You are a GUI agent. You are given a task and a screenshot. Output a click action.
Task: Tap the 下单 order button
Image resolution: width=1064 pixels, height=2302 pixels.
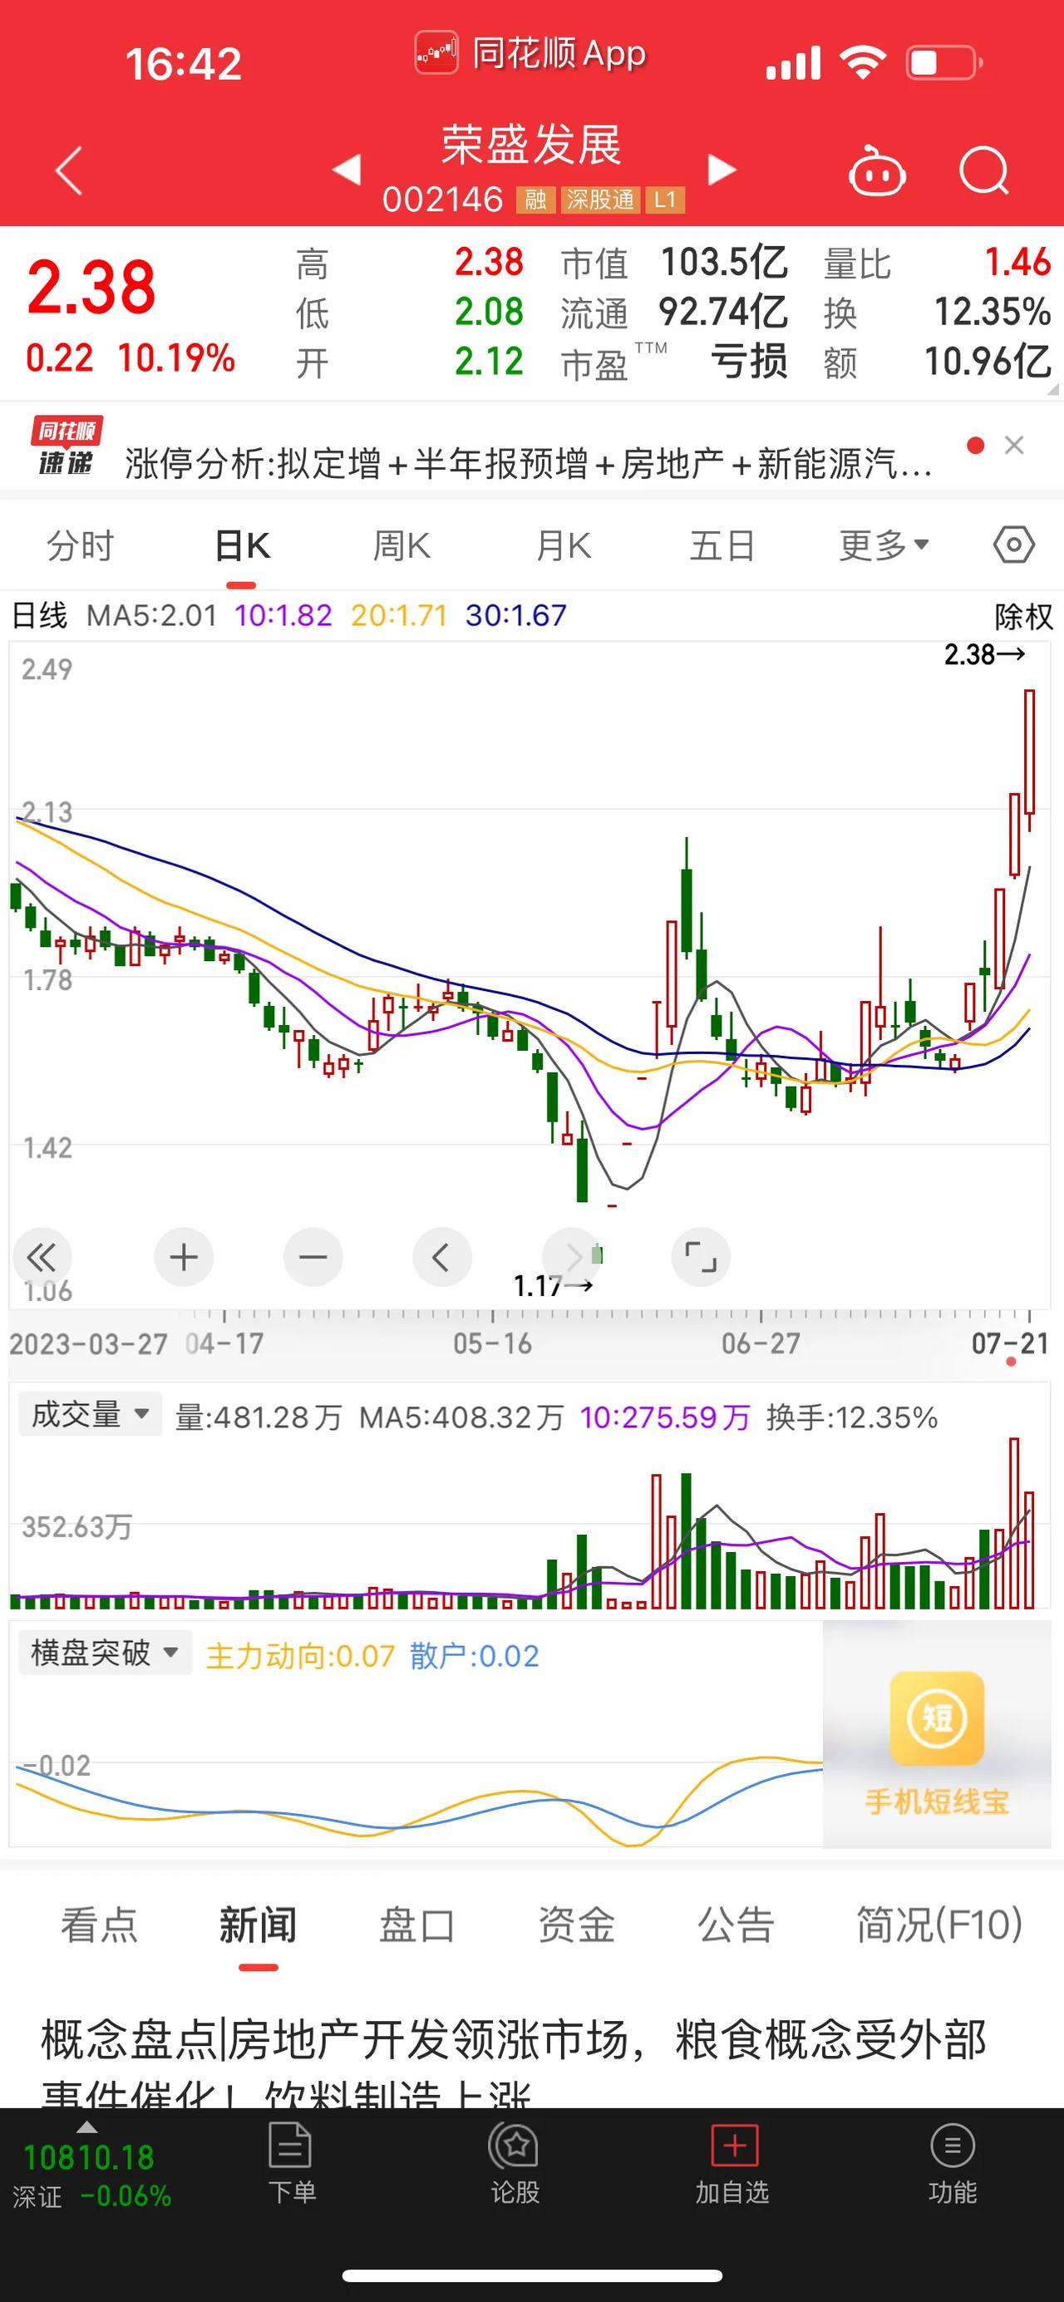(x=291, y=2163)
